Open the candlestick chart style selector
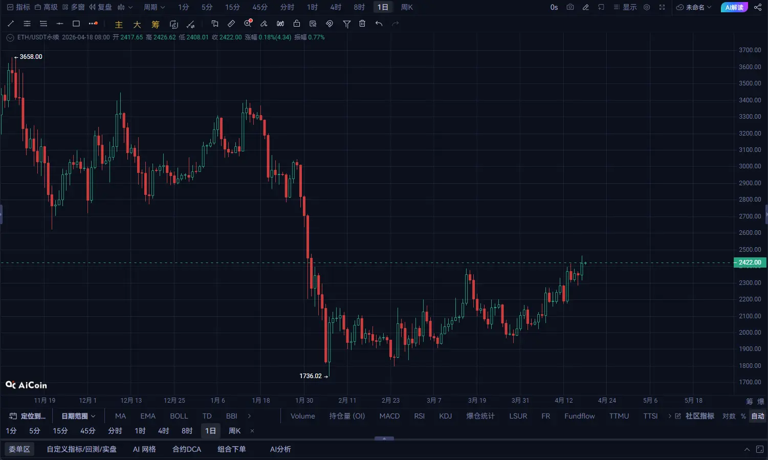The height and width of the screenshot is (460, 768). point(125,7)
